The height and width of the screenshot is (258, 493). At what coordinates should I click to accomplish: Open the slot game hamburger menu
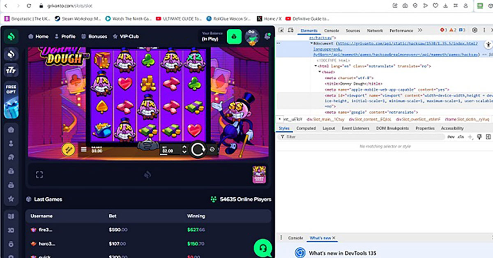[84, 150]
